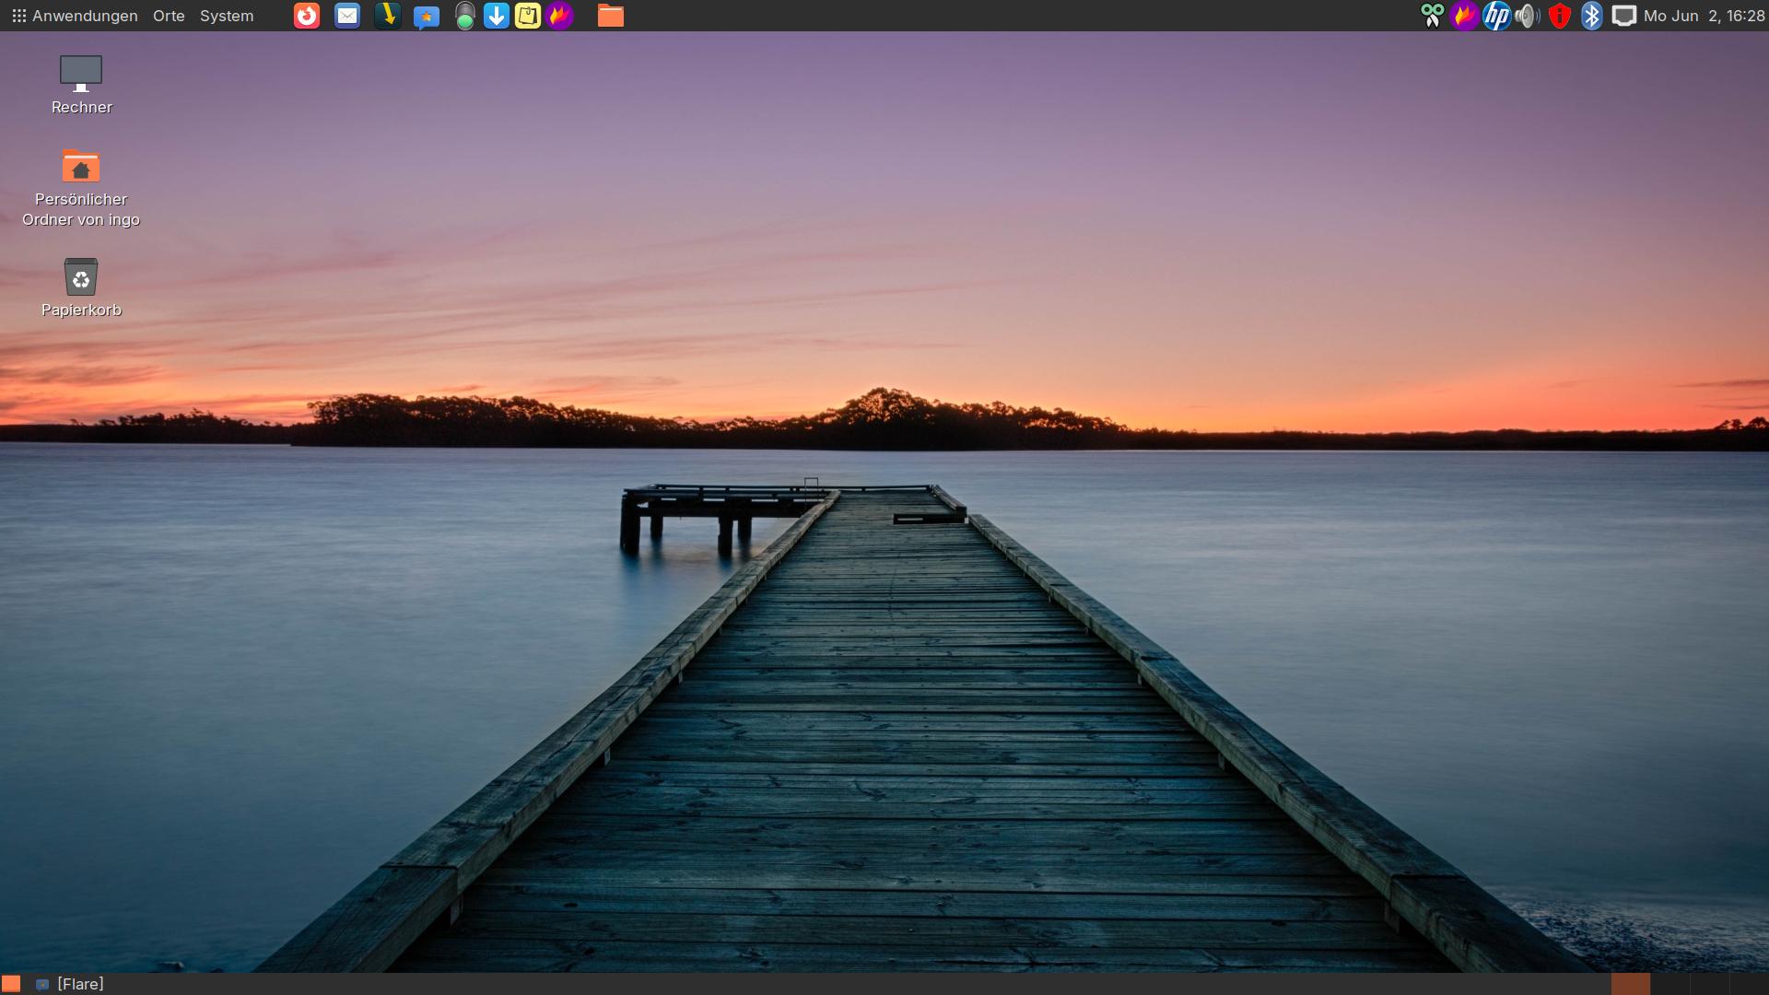Open the chat app with star bubble
The height and width of the screenshot is (995, 1769).
[426, 16]
